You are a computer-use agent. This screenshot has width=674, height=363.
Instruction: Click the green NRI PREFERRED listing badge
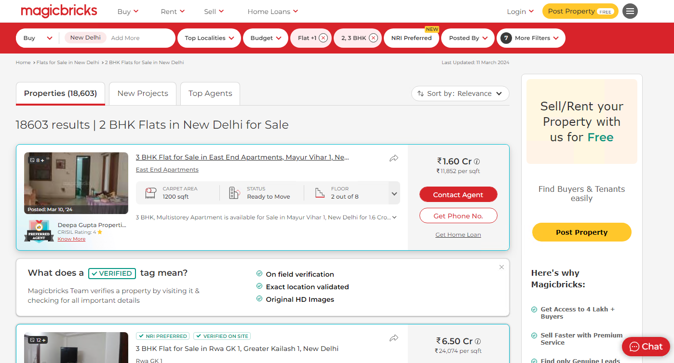point(162,336)
